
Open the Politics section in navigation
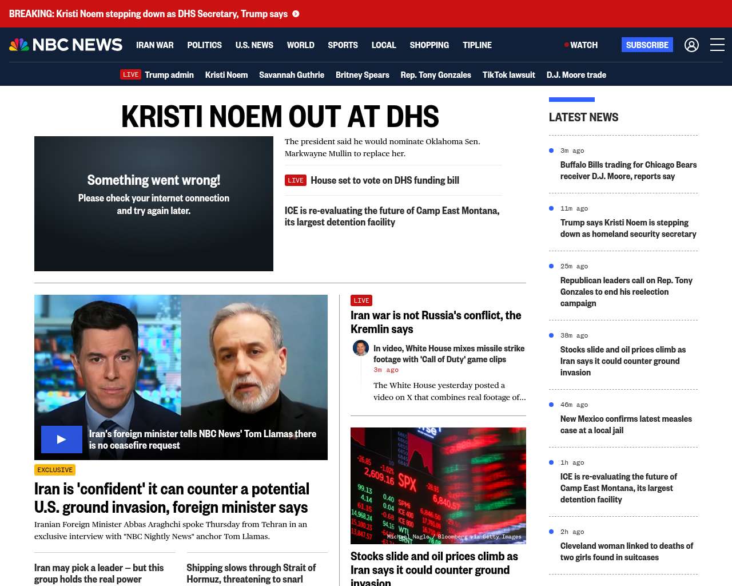pyautogui.click(x=204, y=45)
